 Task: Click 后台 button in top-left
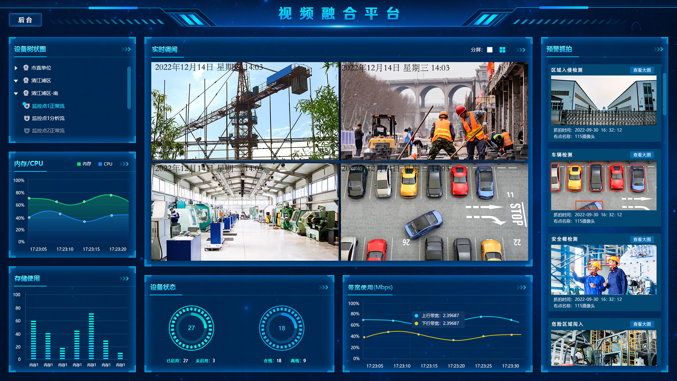click(26, 19)
